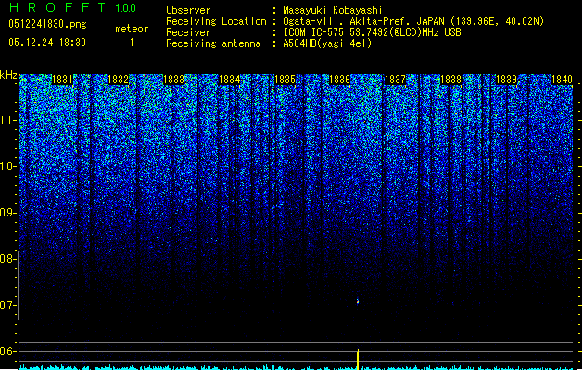Click the kHz axis unit label
This screenshot has width=583, height=370.
(x=8, y=75)
